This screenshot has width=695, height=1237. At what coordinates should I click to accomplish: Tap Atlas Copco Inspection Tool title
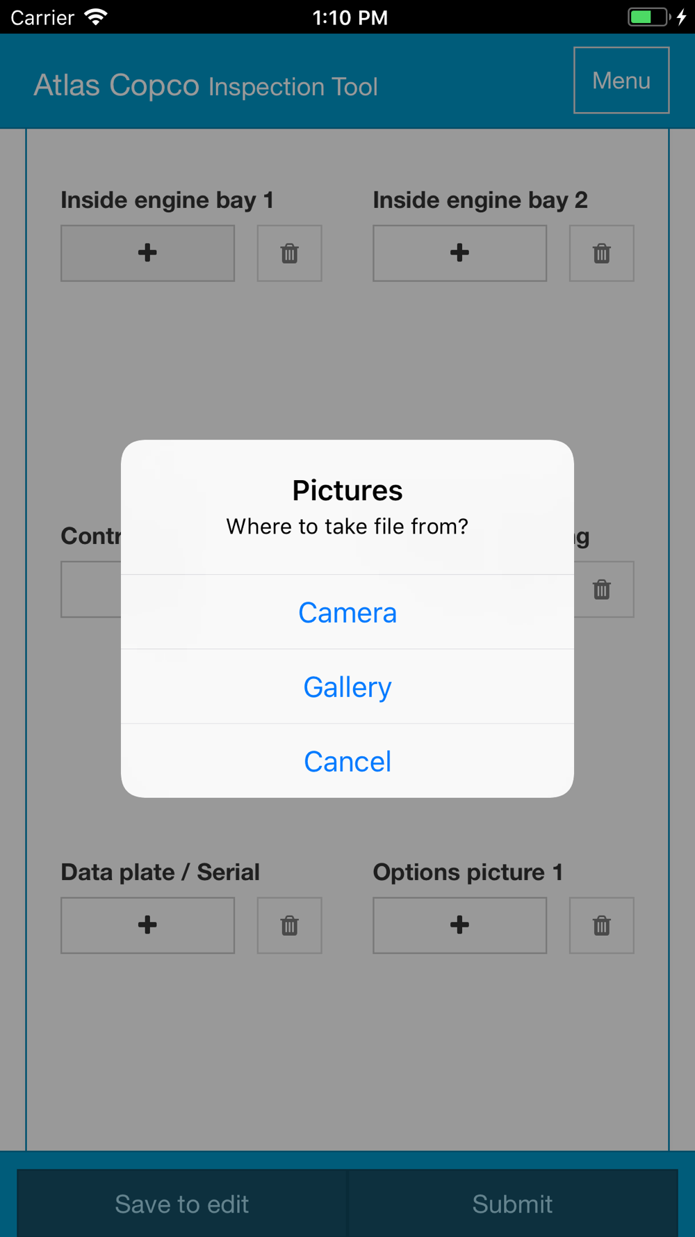tap(206, 86)
